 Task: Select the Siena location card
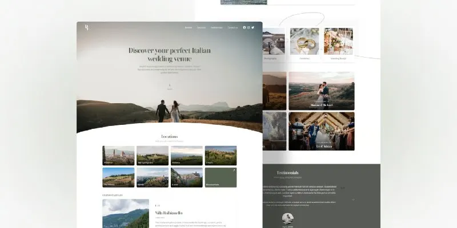pyautogui.click(x=153, y=177)
